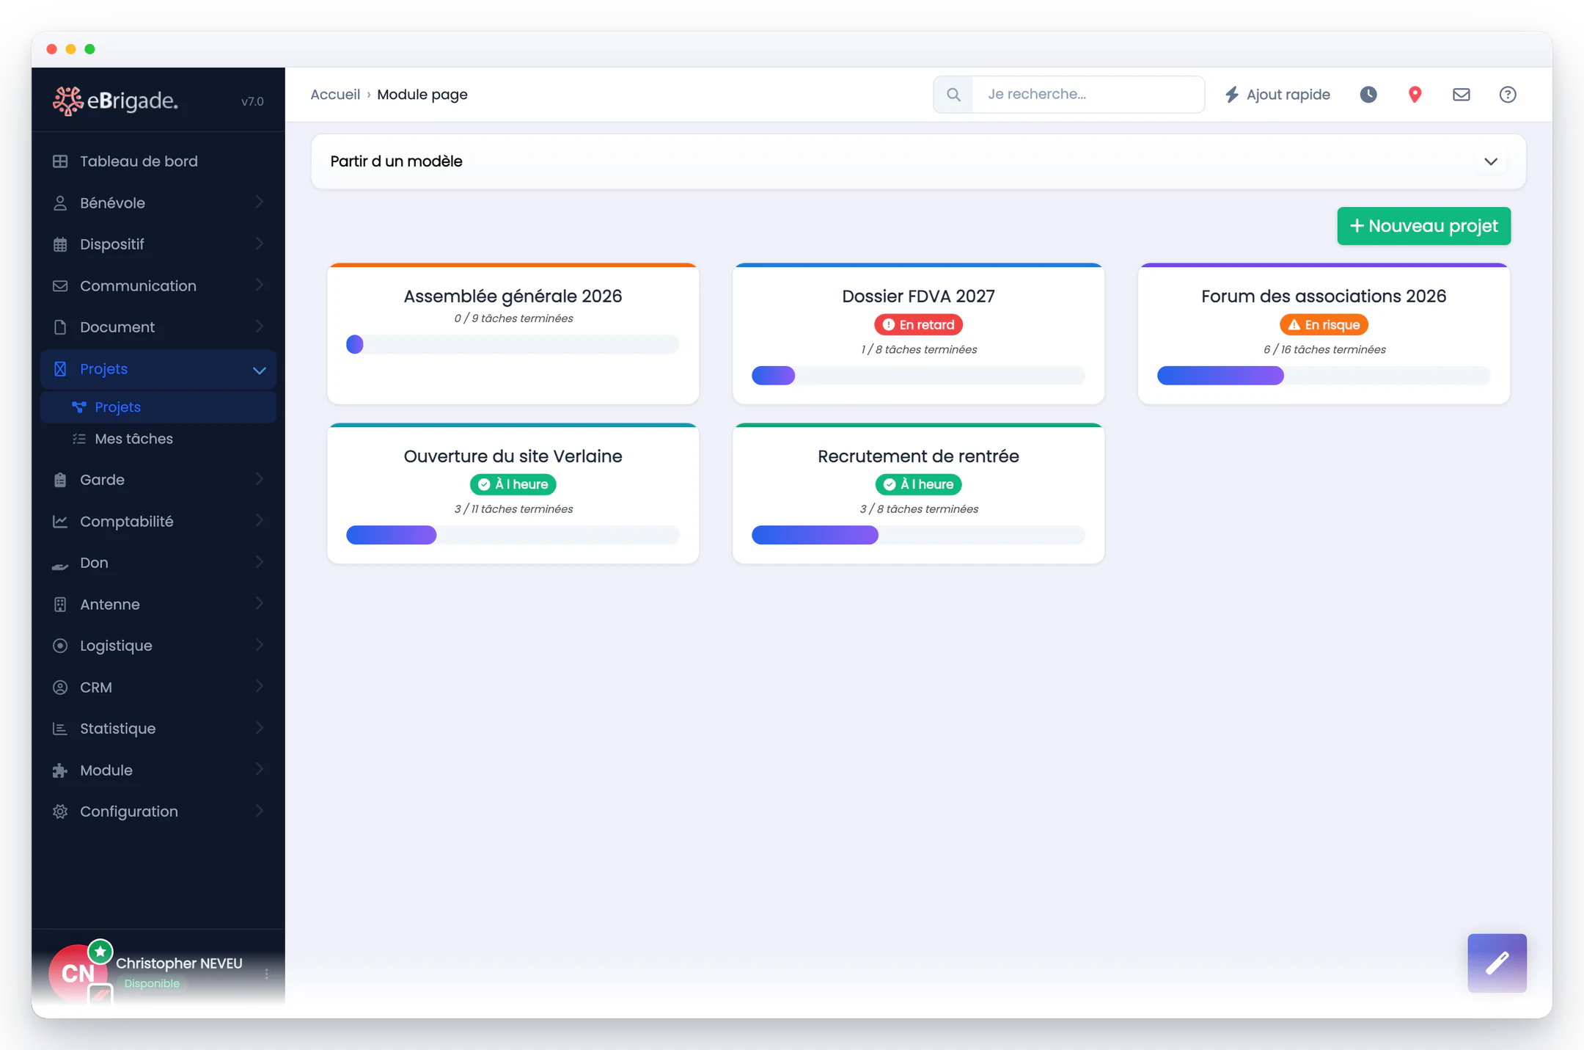Open the Assemblée générale 2026 project title
This screenshot has width=1584, height=1050.
click(513, 296)
